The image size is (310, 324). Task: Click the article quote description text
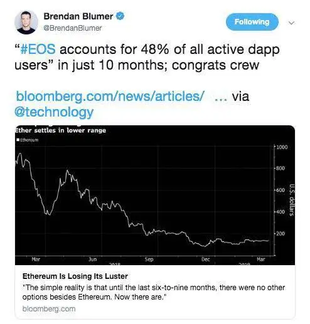click(x=154, y=292)
